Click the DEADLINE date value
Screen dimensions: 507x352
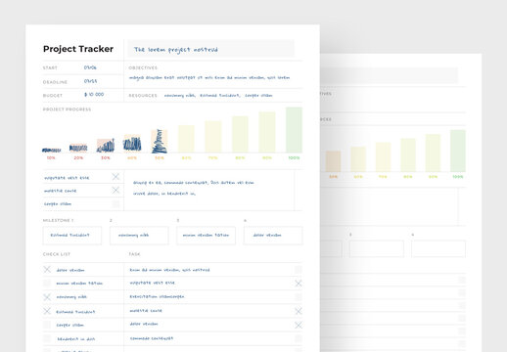coord(90,81)
